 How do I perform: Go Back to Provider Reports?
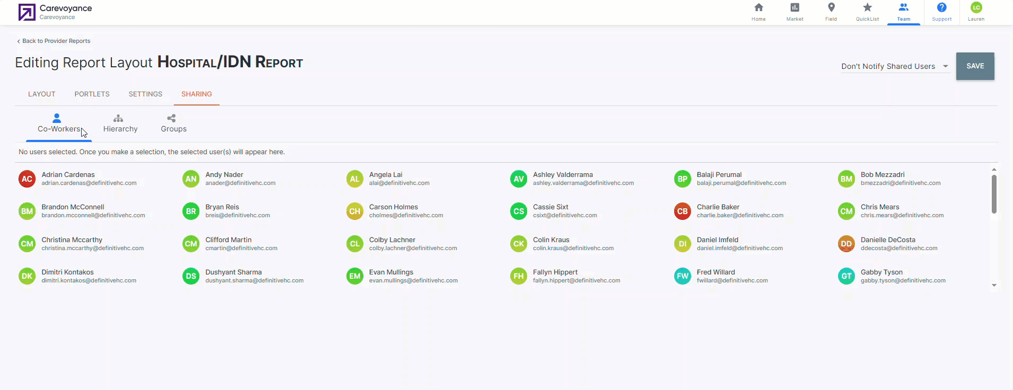tap(54, 41)
